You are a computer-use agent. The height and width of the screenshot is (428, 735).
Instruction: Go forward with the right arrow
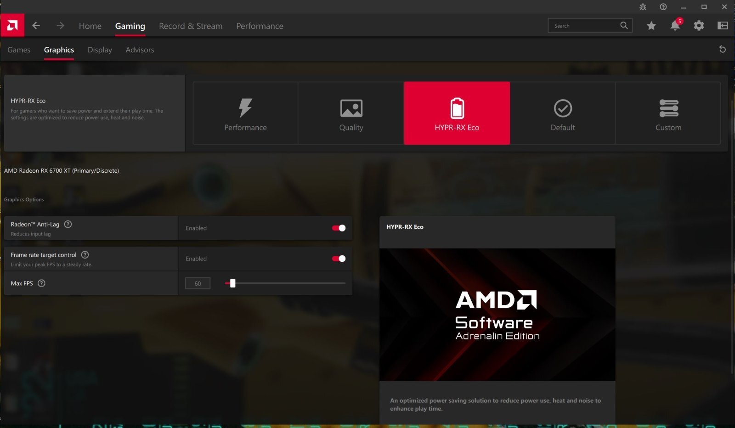tap(60, 26)
